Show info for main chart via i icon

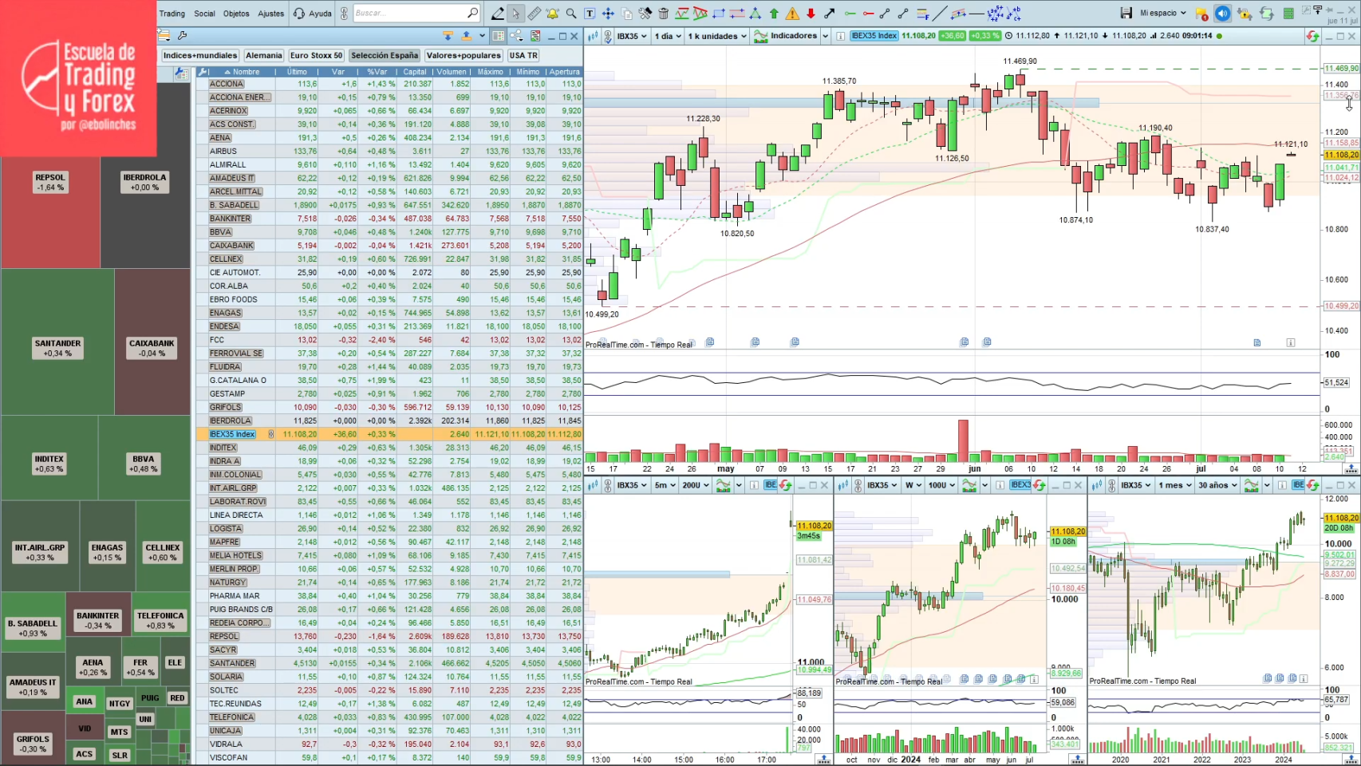(x=840, y=36)
